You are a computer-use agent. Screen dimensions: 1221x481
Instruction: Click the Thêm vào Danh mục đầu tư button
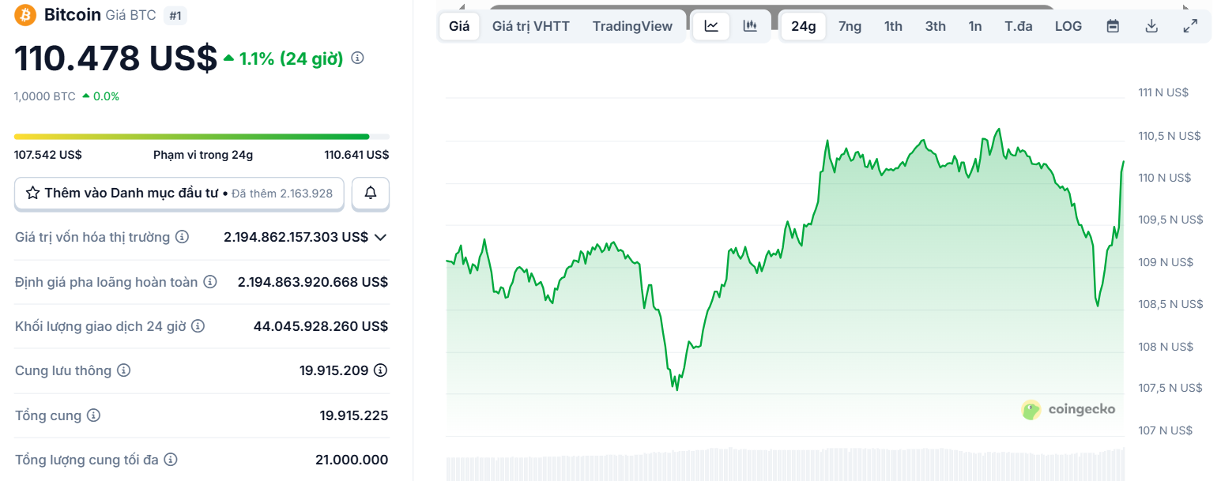pos(179,193)
